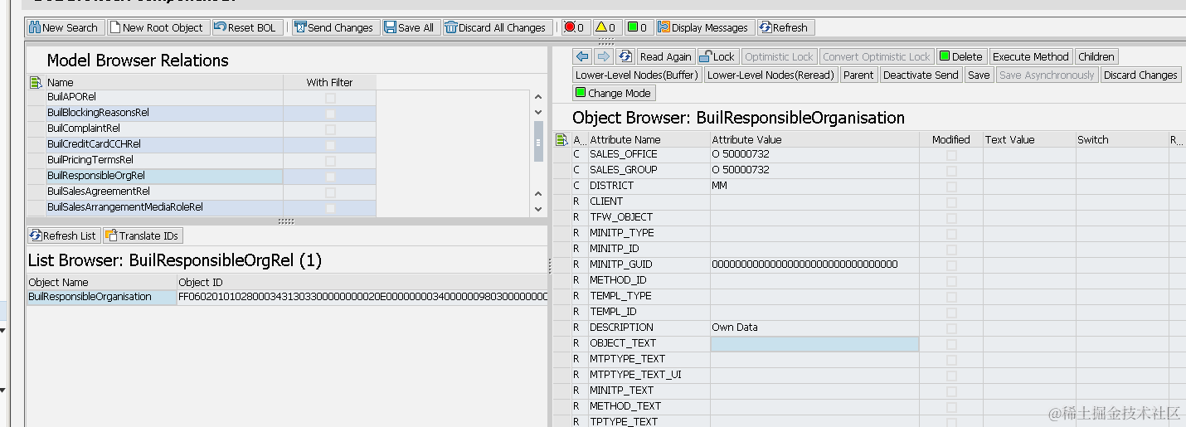Click the grayed Optimistic Lock button

click(779, 56)
